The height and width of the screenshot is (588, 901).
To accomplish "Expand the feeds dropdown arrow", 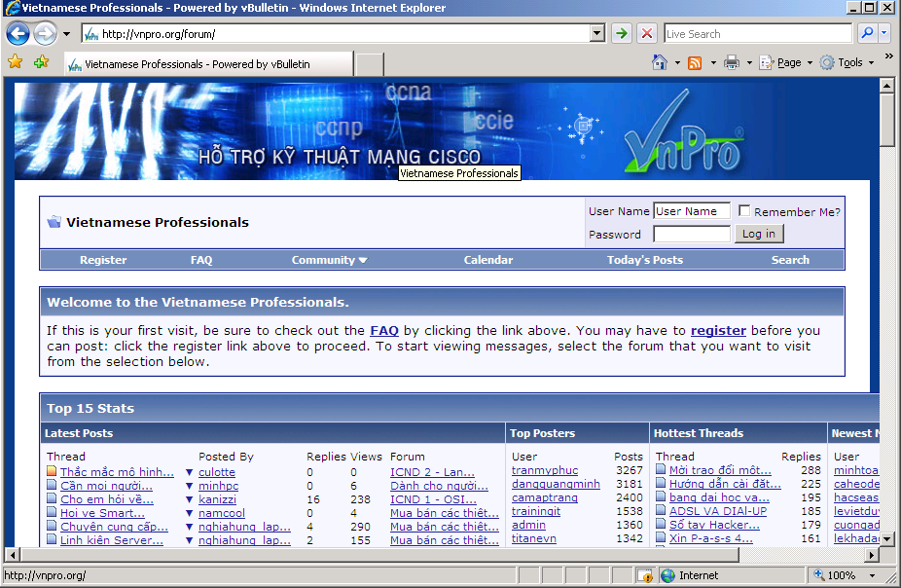I will pos(713,62).
